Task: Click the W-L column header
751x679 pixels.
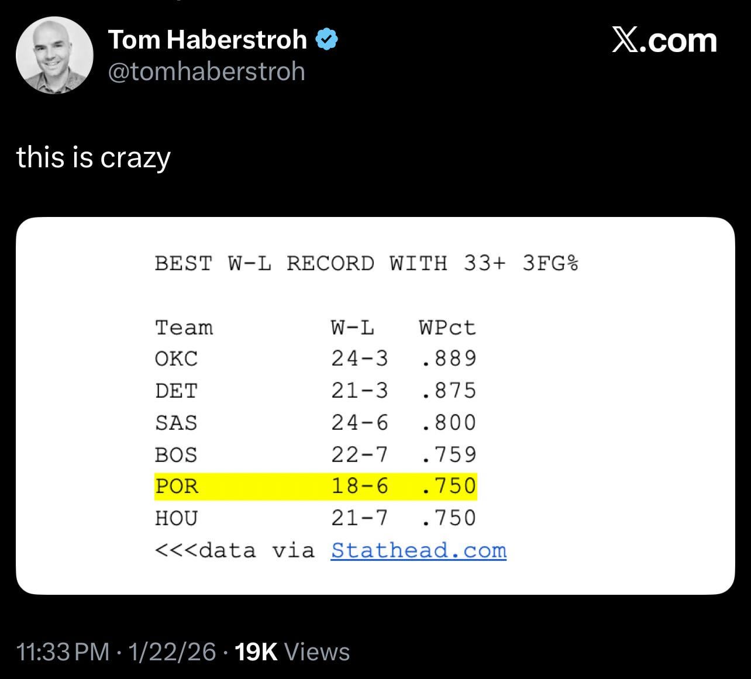Action: click(353, 328)
